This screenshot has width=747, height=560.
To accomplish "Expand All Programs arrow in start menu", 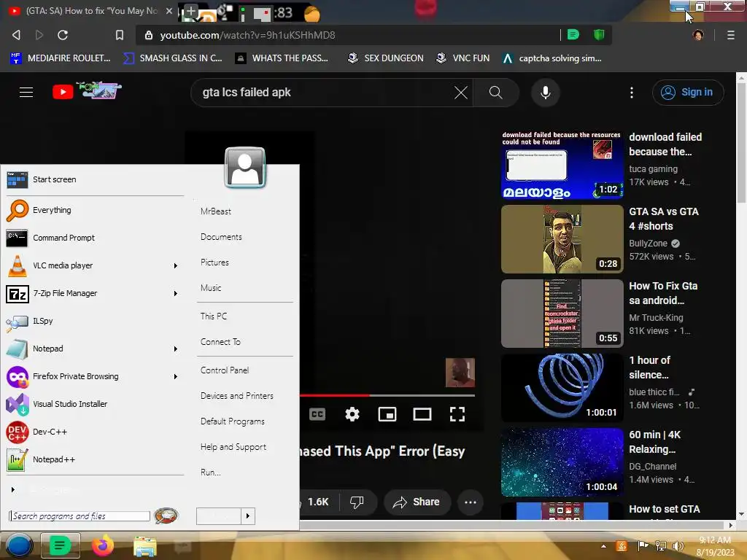I will pyautogui.click(x=13, y=489).
